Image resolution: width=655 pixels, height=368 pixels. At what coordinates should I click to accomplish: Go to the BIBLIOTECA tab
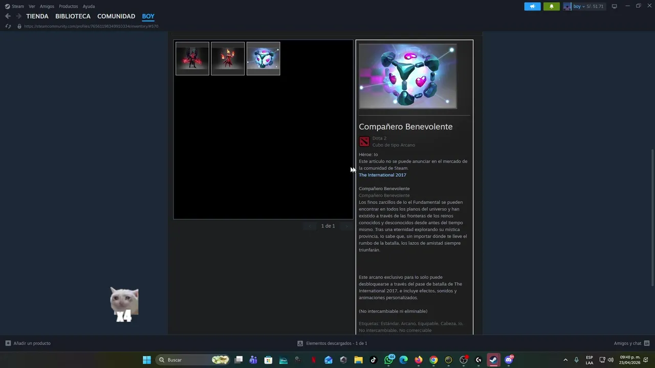click(73, 16)
